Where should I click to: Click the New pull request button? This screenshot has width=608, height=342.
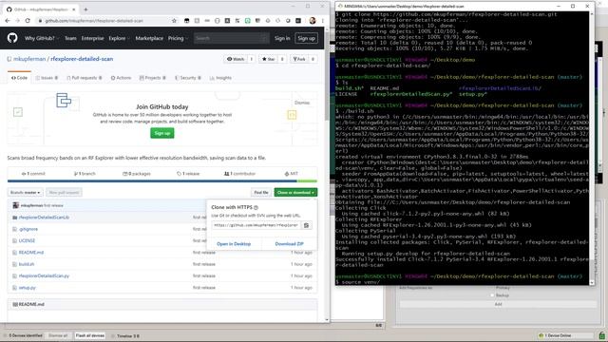65,192
